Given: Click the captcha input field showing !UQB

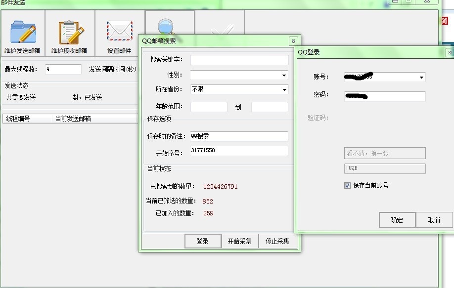Looking at the screenshot, I should point(385,168).
